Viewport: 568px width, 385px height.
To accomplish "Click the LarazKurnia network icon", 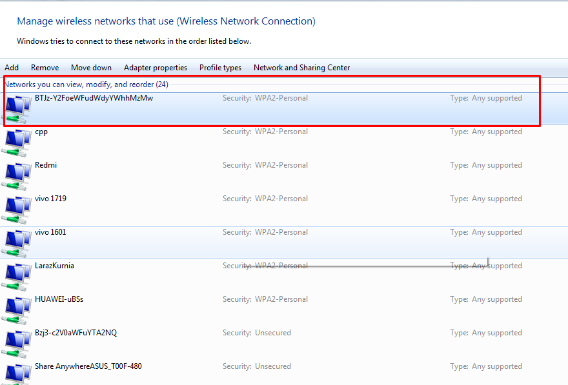I will coord(17,276).
